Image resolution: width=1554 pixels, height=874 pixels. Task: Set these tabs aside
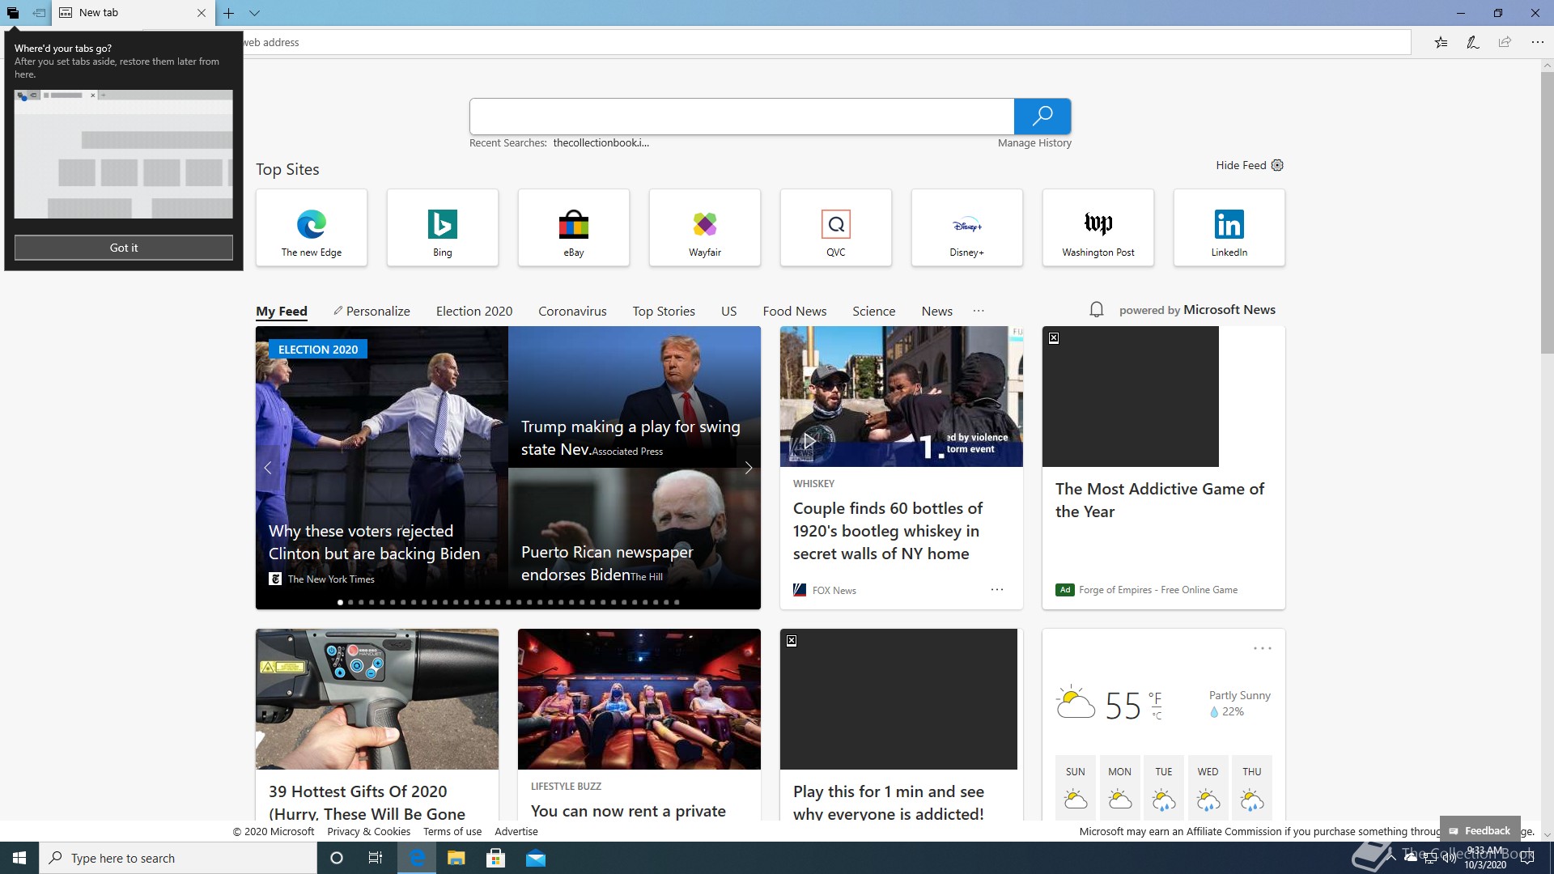click(x=39, y=13)
